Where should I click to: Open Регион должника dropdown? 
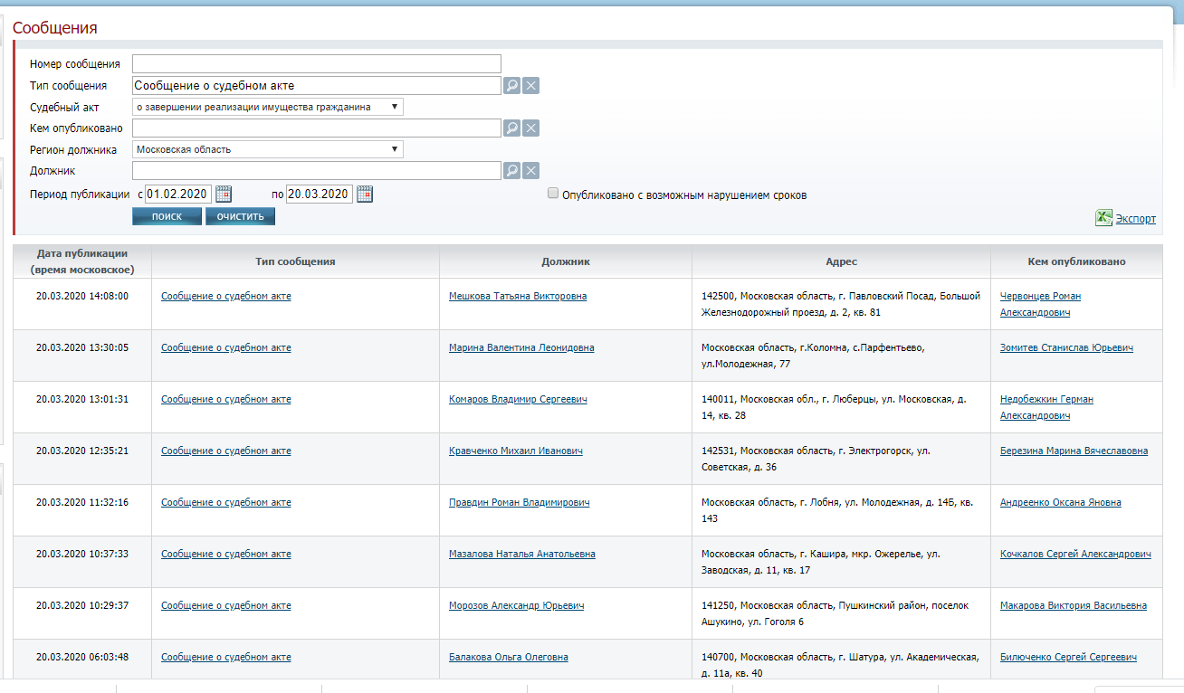pyautogui.click(x=268, y=149)
